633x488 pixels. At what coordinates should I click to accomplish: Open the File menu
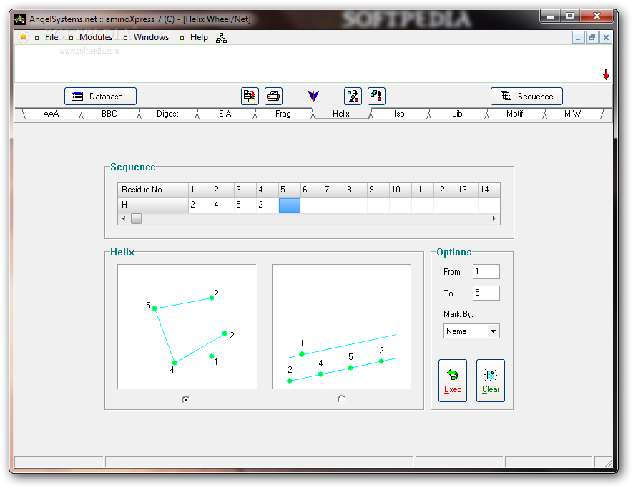(x=51, y=37)
